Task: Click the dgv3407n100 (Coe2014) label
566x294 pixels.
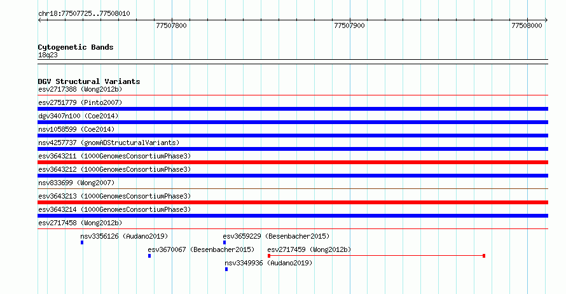Action: pyautogui.click(x=78, y=116)
